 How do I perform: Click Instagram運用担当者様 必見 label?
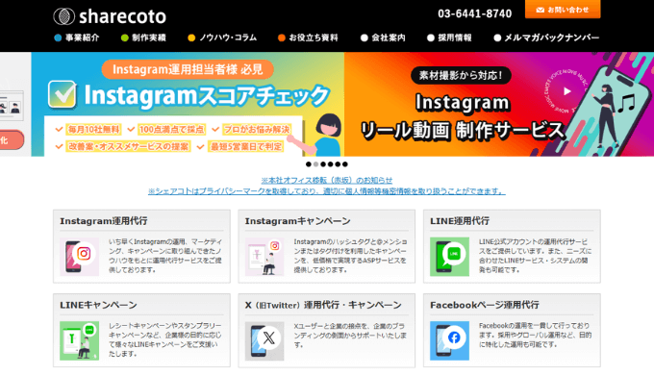188,69
